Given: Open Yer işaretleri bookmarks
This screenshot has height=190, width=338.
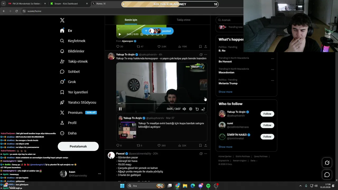Looking at the screenshot, I should point(74,92).
